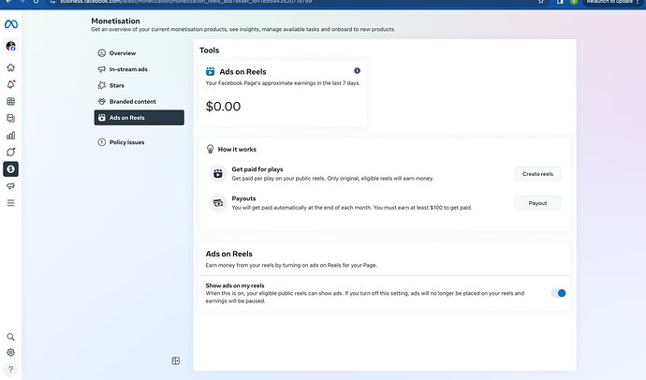The height and width of the screenshot is (380, 646).
Task: Click the lightbulb icon next to How it works
Action: click(210, 149)
